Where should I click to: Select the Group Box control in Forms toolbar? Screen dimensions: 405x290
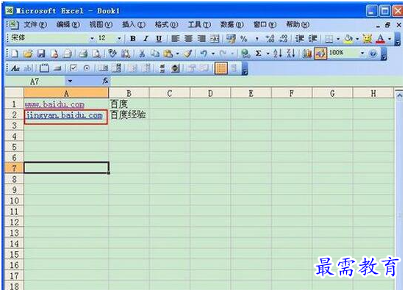coord(44,68)
